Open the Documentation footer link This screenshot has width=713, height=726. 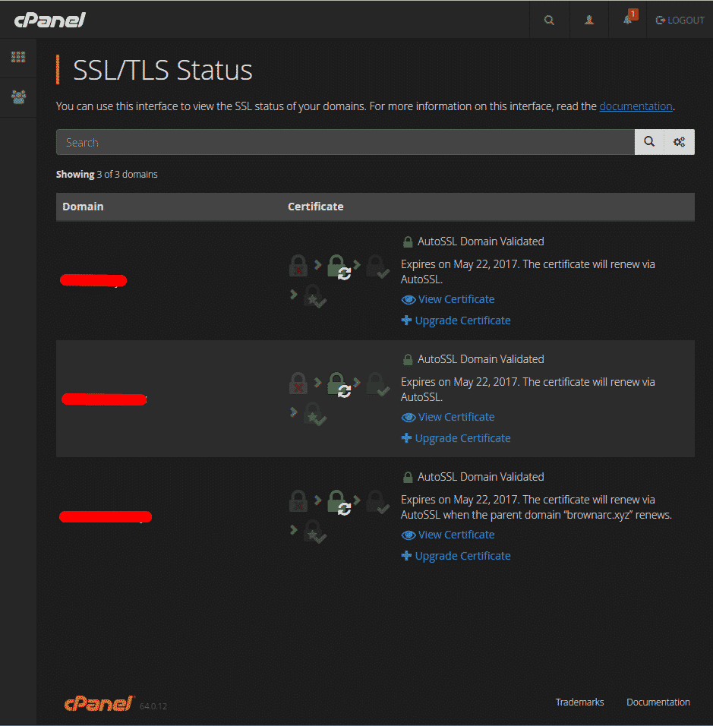pos(658,702)
